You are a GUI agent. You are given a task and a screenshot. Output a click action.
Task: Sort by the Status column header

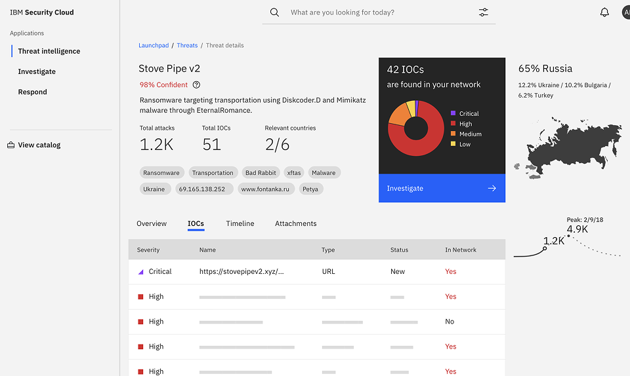click(400, 250)
